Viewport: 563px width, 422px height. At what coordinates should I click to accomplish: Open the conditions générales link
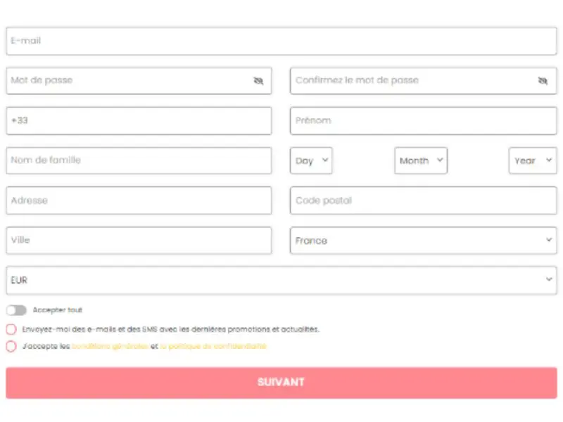pos(110,346)
